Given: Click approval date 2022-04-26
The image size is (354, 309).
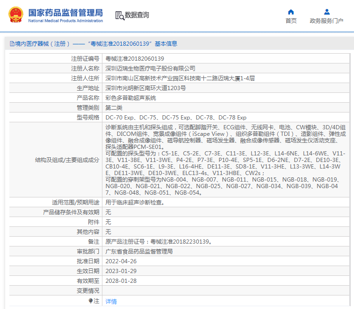Looking at the screenshot, I should (x=121, y=261).
